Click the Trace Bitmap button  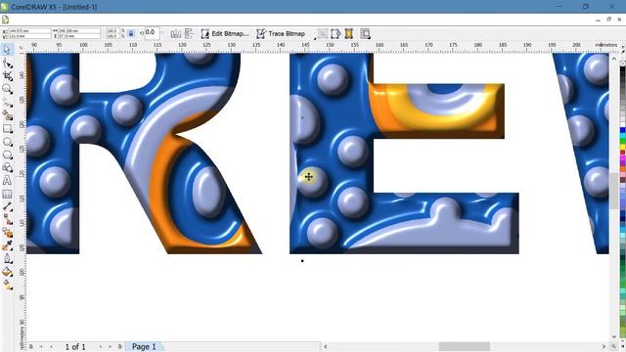[281, 34]
